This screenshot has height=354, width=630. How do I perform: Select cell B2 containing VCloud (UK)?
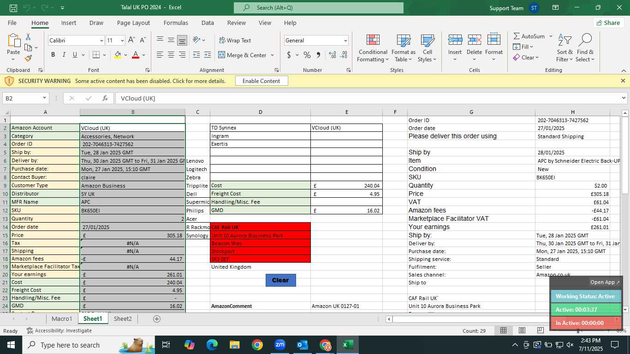click(133, 128)
